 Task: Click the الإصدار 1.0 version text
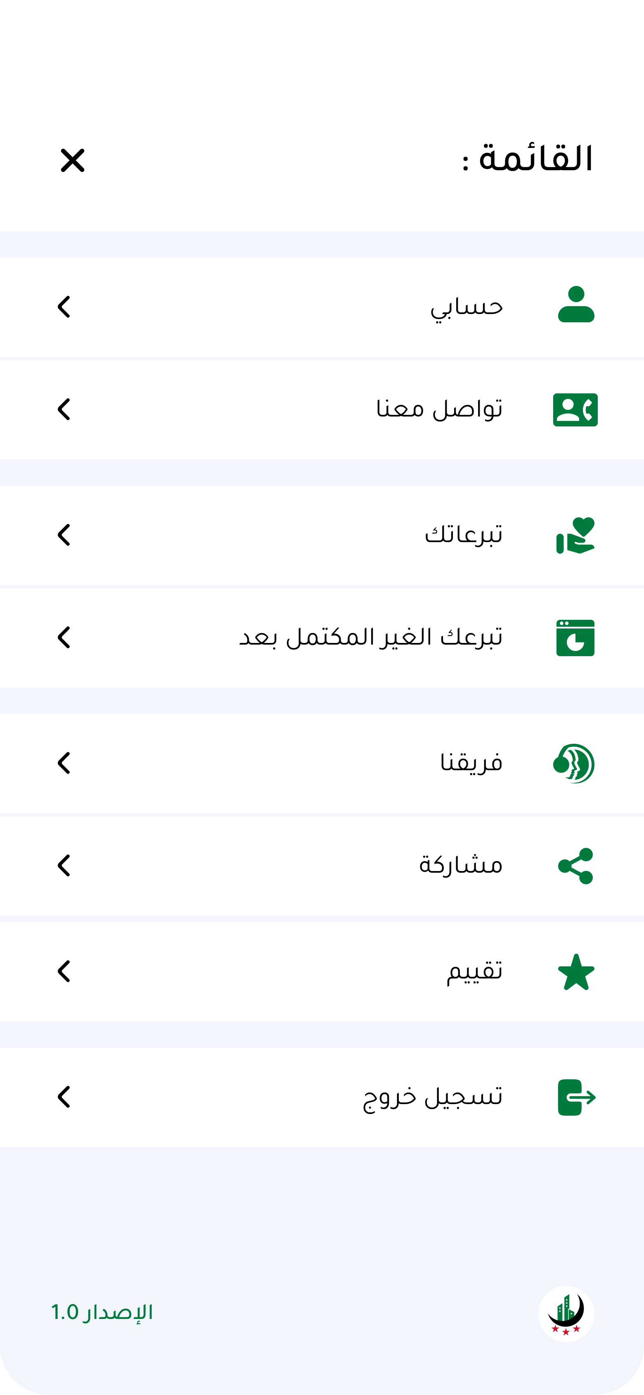(102, 1313)
